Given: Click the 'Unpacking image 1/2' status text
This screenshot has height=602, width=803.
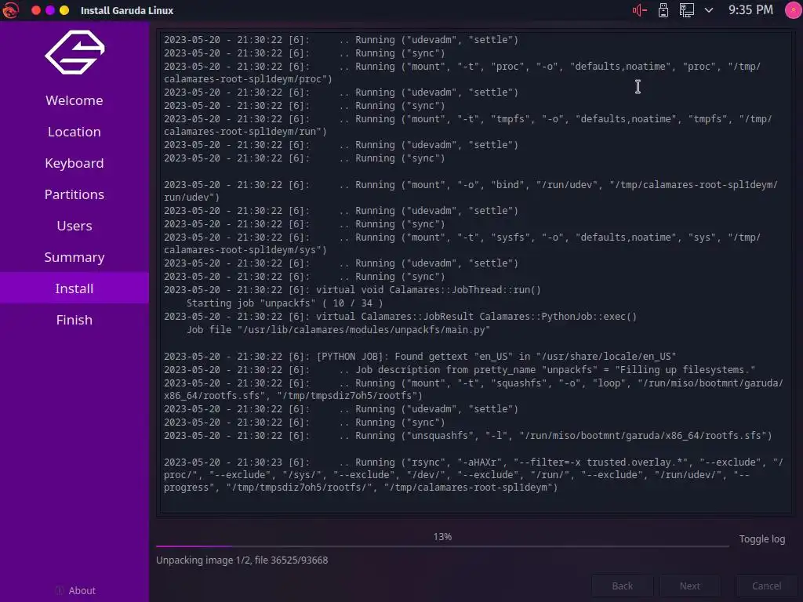Looking at the screenshot, I should click(x=242, y=560).
